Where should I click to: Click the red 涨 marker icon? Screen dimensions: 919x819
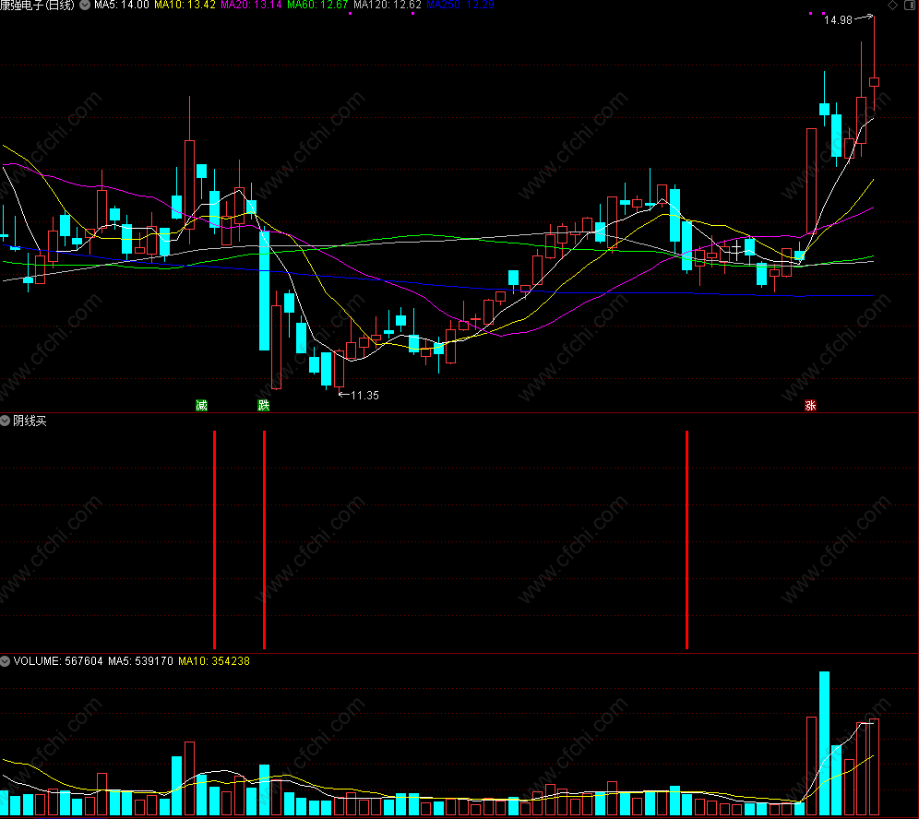coord(810,406)
